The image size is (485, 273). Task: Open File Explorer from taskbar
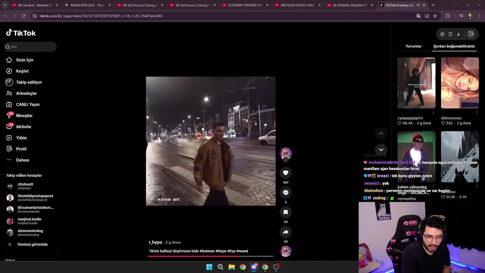coord(232,267)
